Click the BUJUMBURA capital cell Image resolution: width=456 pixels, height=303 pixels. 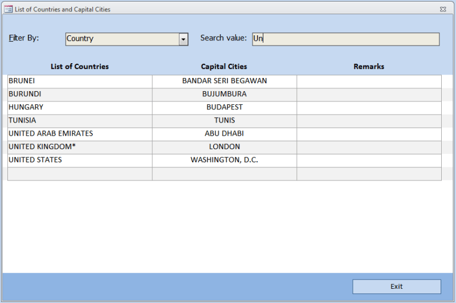tap(225, 95)
